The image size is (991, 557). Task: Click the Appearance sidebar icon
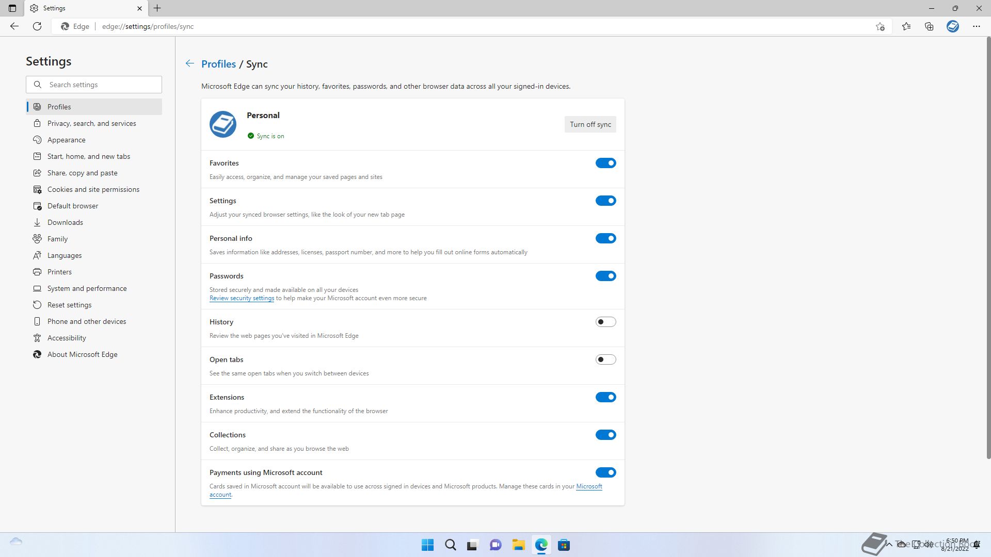point(37,140)
